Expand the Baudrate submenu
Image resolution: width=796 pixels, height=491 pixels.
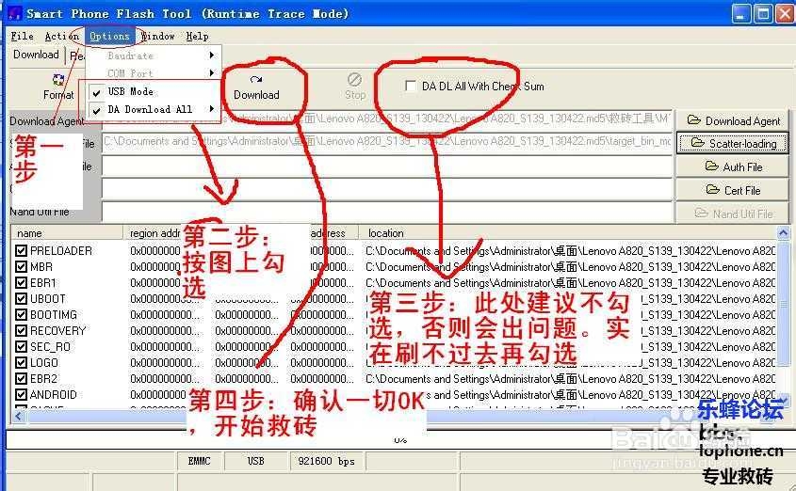tap(154, 55)
